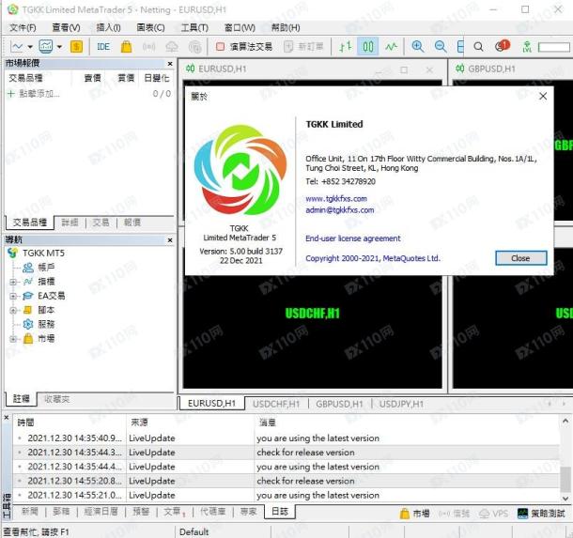Expand the 指標 indicators node
The width and height of the screenshot is (573, 538).
coord(13,282)
